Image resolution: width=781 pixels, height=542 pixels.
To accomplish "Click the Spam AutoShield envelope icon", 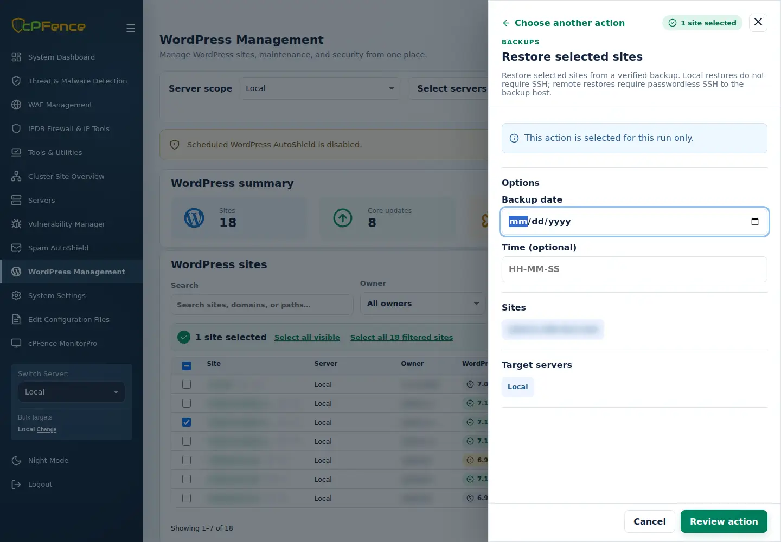I will (16, 248).
